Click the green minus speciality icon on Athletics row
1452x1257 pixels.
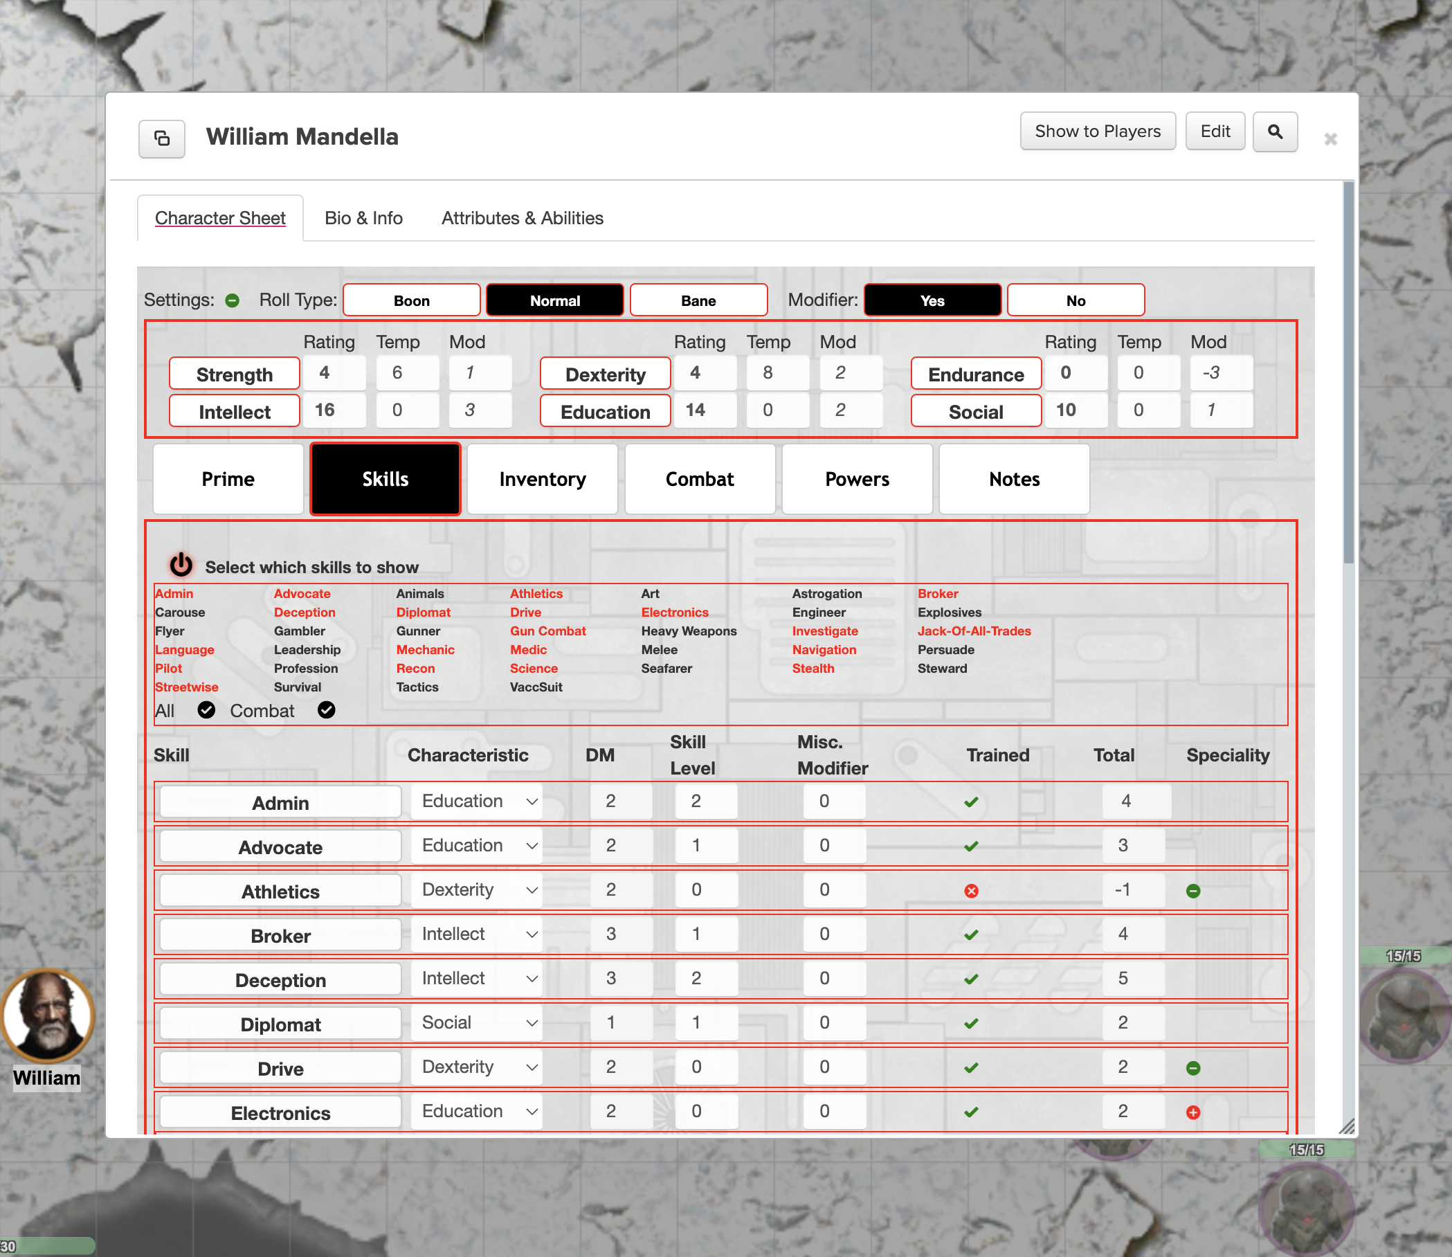pos(1192,890)
